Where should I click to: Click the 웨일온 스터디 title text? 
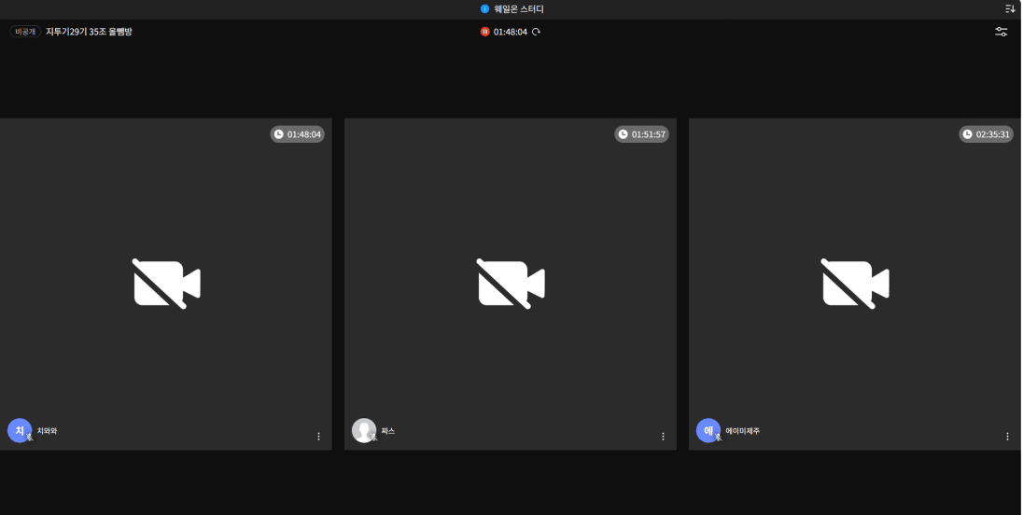point(519,9)
